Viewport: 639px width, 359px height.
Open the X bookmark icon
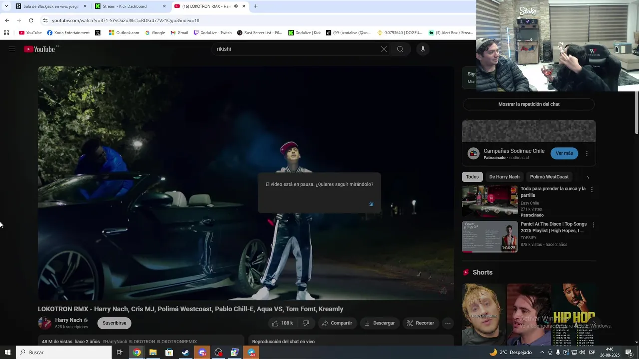[x=97, y=33]
